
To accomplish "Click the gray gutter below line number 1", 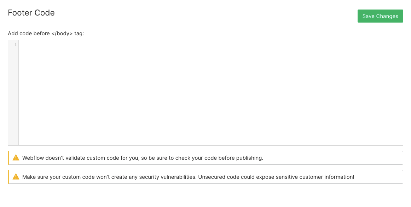I will (x=13, y=97).
